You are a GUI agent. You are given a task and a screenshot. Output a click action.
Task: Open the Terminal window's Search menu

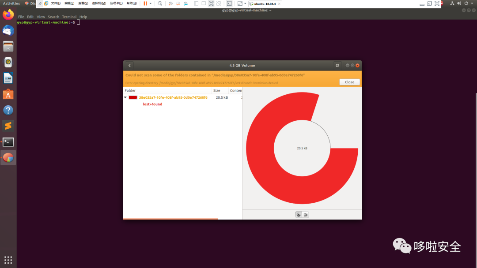pos(53,17)
